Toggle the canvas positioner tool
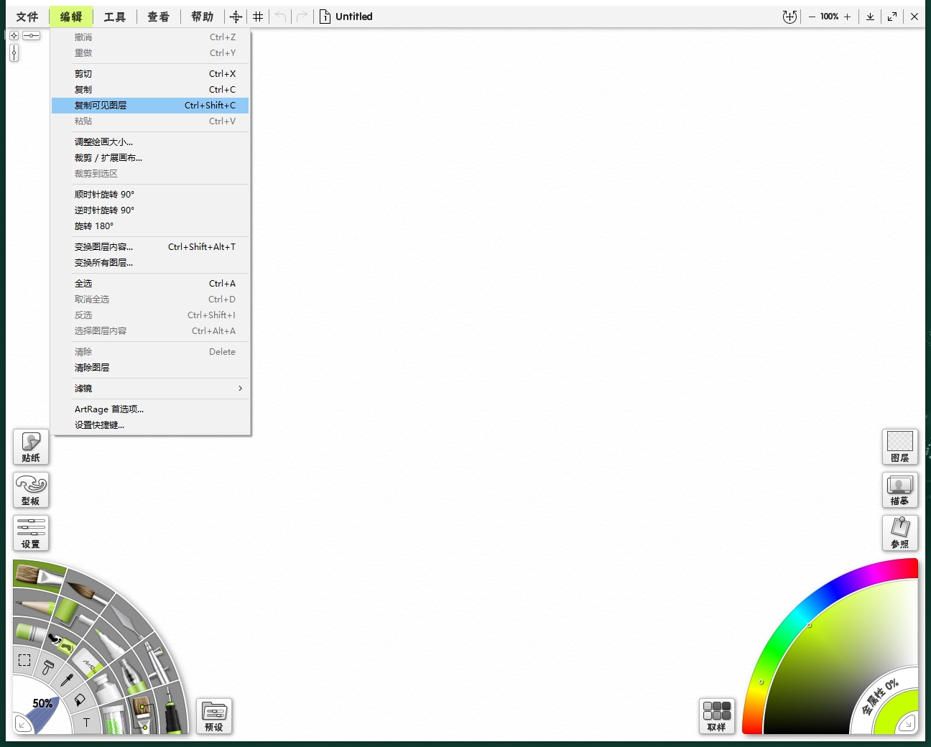The width and height of the screenshot is (931, 747). click(x=236, y=16)
